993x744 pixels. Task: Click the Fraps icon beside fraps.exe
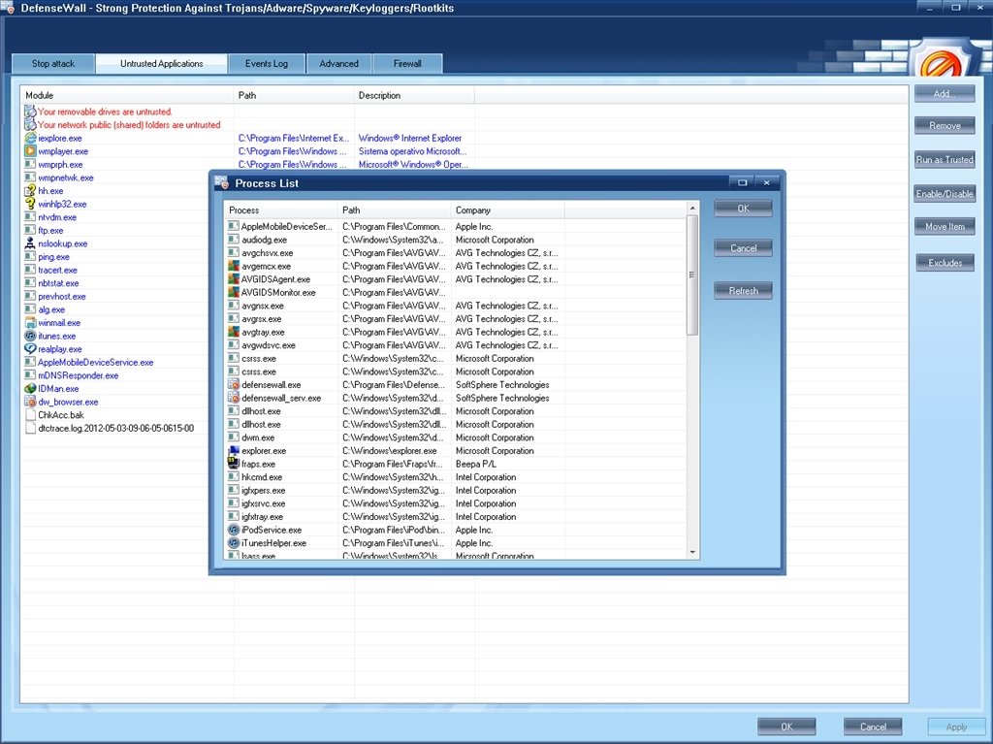click(x=234, y=464)
